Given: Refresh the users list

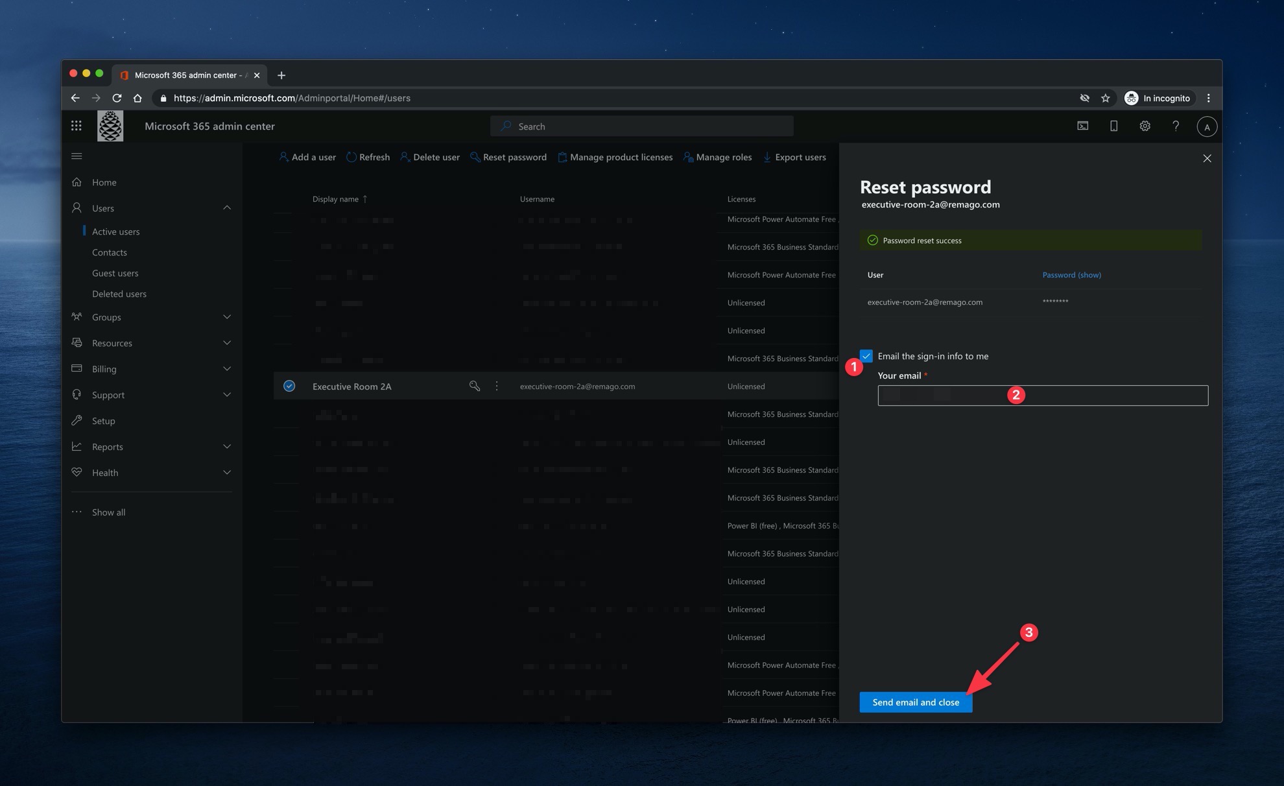Looking at the screenshot, I should [x=368, y=157].
